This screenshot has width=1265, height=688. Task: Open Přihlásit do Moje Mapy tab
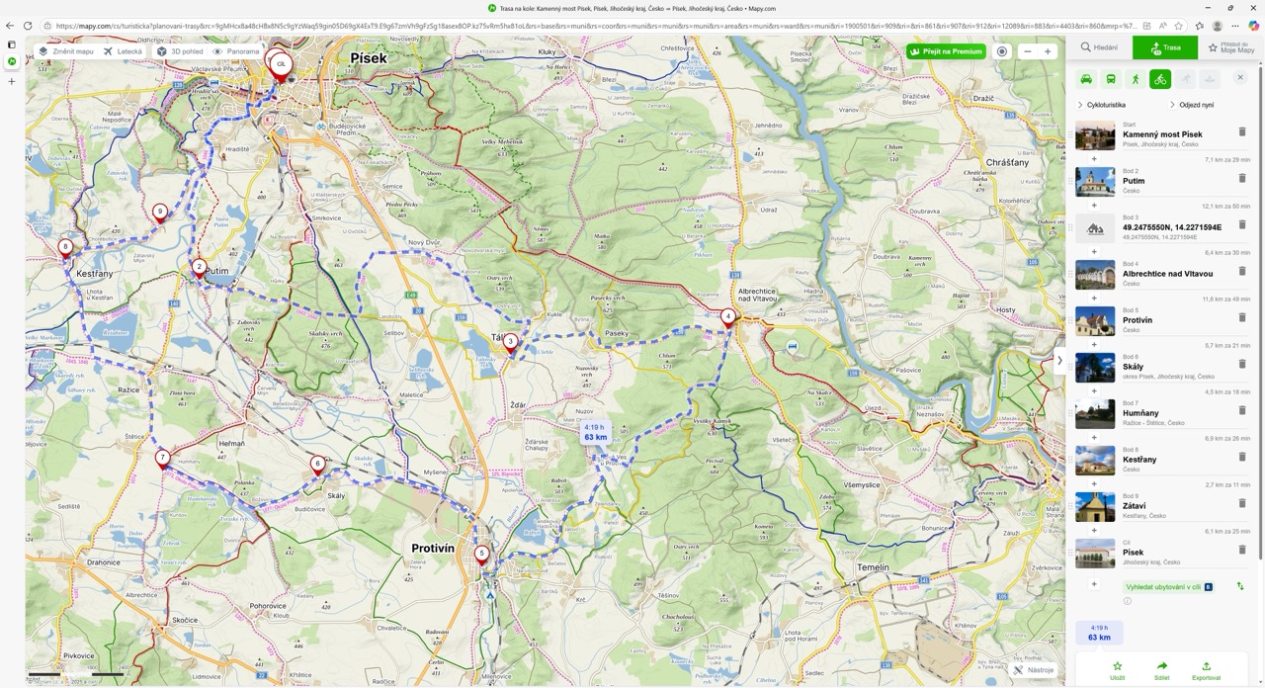pyautogui.click(x=1230, y=47)
